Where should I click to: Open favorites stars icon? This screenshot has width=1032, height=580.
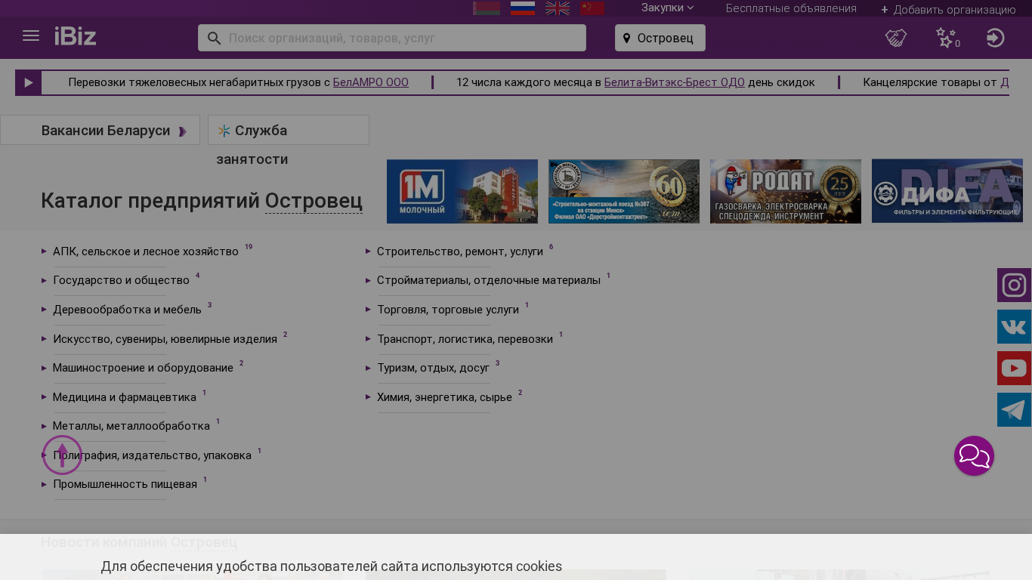point(946,38)
